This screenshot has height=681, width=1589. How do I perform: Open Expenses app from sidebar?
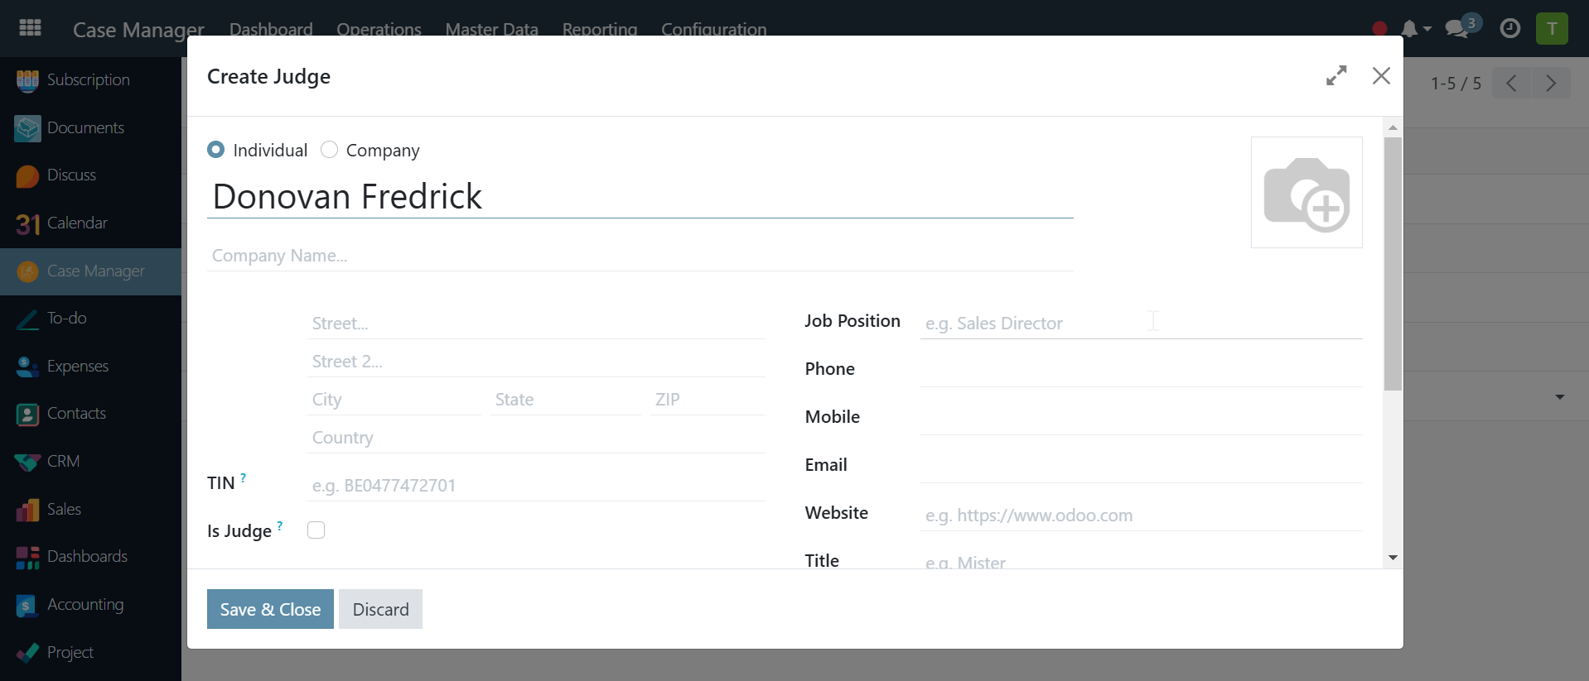[90, 367]
